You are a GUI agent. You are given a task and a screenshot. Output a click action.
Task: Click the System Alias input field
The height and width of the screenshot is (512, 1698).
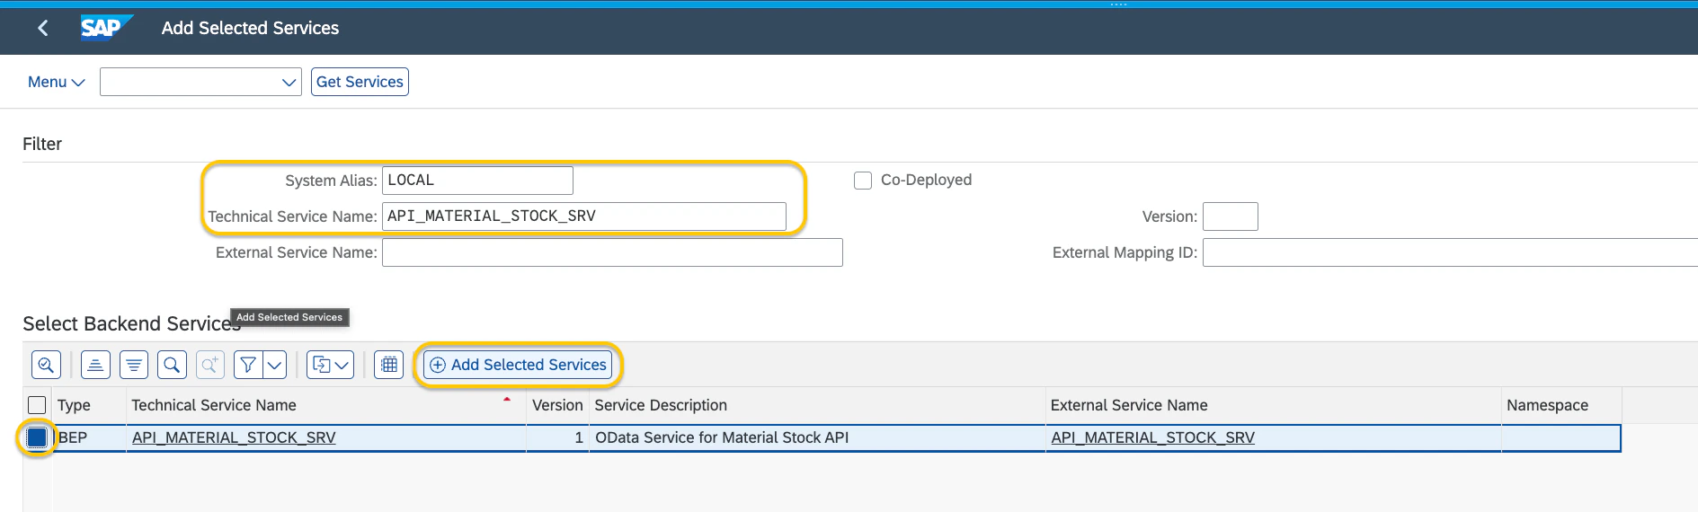[x=477, y=181]
